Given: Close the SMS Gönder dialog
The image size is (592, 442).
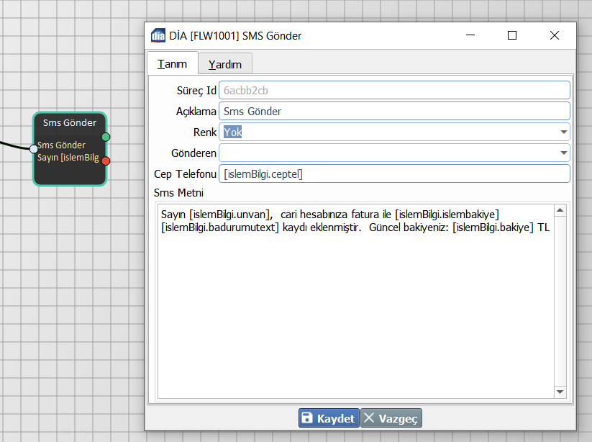Looking at the screenshot, I should [554, 35].
